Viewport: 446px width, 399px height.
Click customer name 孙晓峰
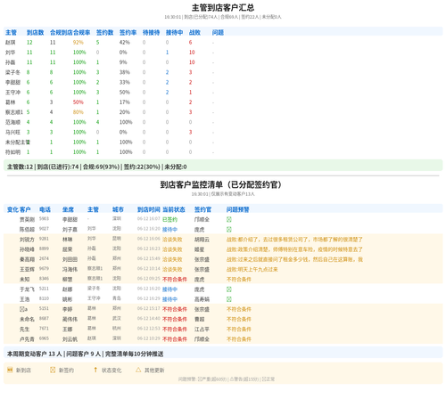pyautogui.click(x=27, y=249)
